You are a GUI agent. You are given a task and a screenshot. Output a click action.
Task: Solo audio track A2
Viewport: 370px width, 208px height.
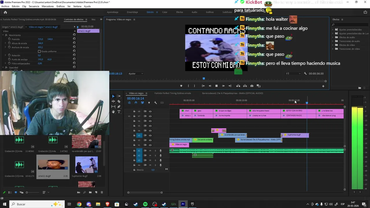click(155, 155)
